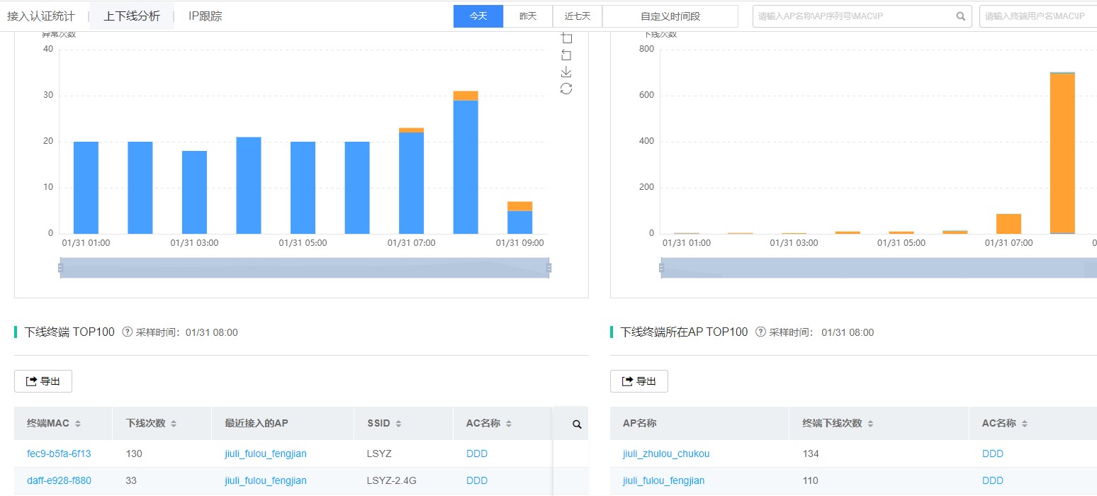Open jiuli_fulou_fengjian link in fec9-b5fa-6f13 row

[x=266, y=453]
